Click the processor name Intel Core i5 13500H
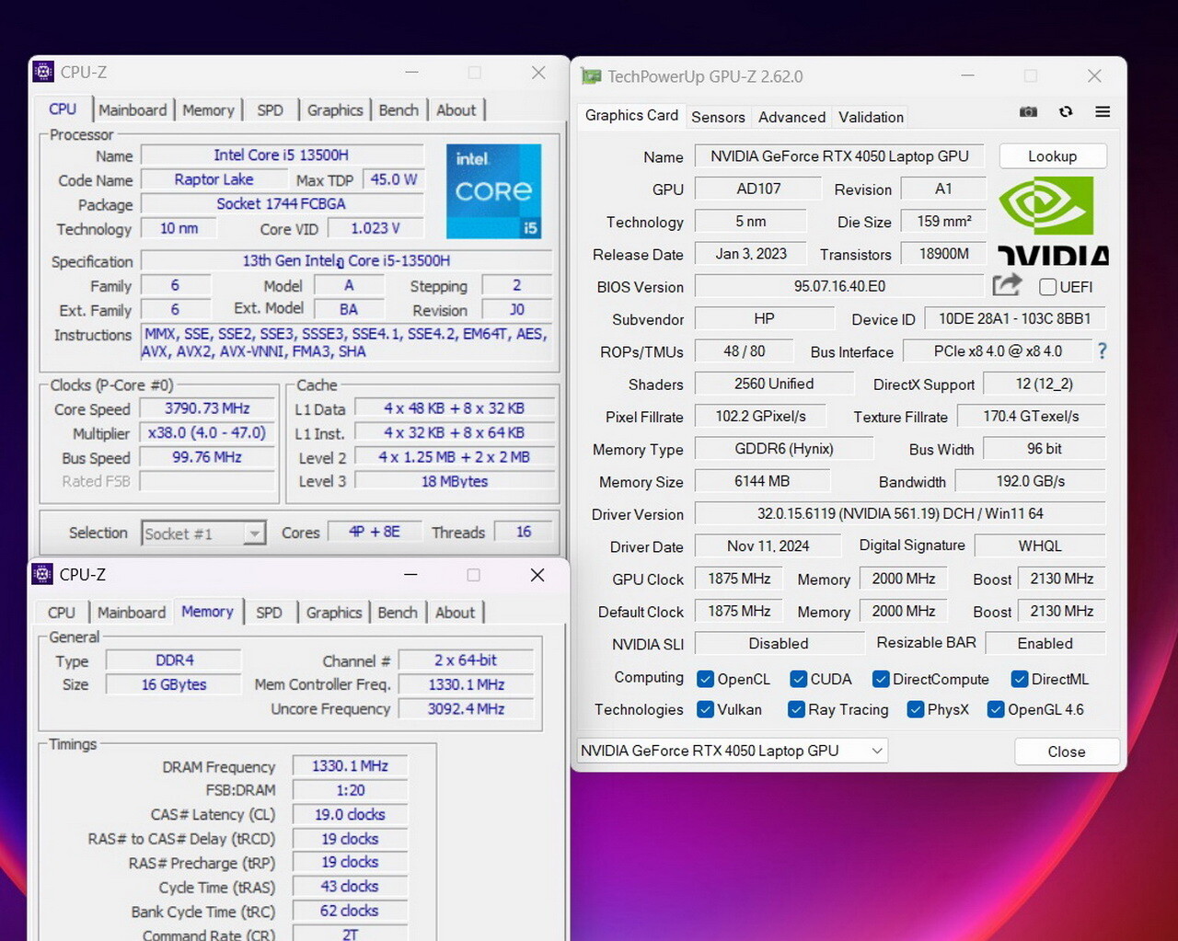The image size is (1178, 941). [x=281, y=155]
